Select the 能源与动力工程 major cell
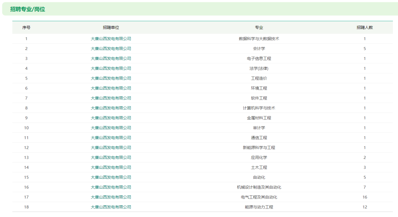This screenshot has width=398, height=217. pos(259,207)
